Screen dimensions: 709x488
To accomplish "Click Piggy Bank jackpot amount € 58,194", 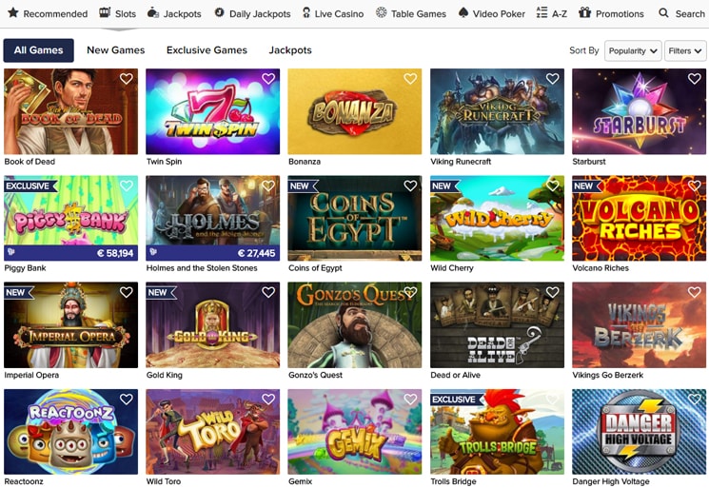I will [x=115, y=253].
